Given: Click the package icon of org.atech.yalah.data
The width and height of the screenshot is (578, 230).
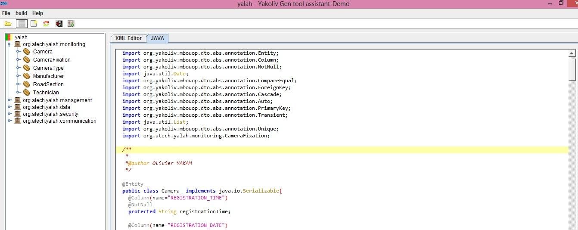Looking at the screenshot, I should tap(18, 107).
